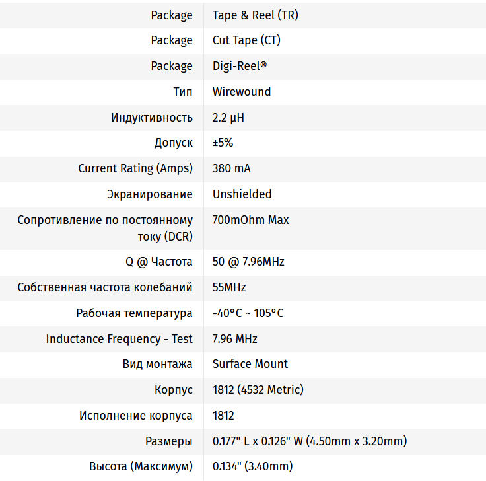Select the 0.134" (3.40mm) height value

tap(252, 466)
